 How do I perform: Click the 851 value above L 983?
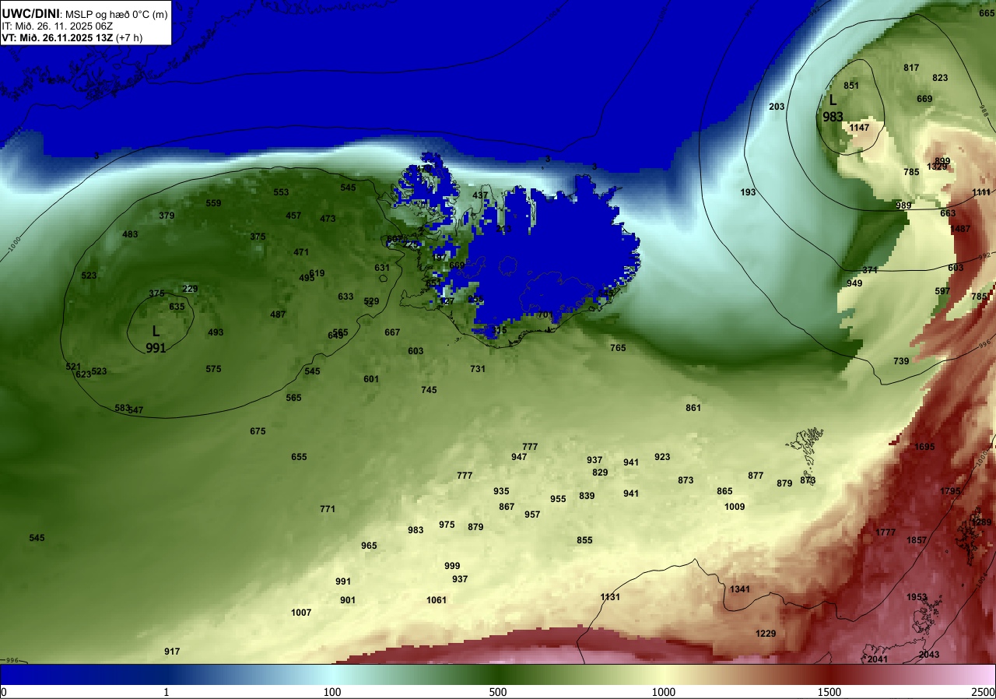click(851, 86)
